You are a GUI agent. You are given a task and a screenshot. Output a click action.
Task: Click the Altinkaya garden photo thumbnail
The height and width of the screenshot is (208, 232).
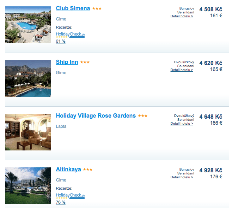point(28,186)
